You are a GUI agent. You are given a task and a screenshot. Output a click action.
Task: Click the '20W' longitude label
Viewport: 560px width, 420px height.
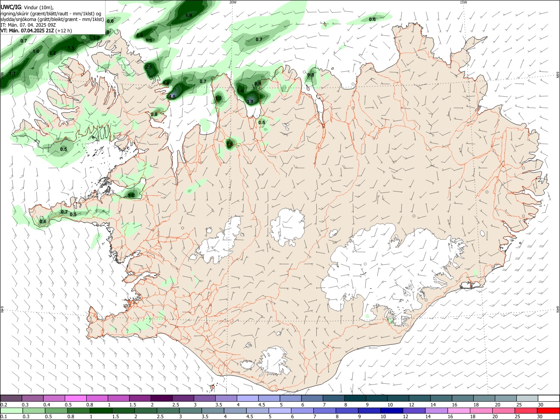click(x=233, y=2)
